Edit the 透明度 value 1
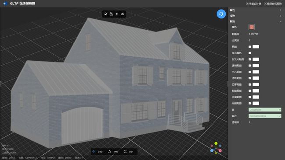This screenshot has height=160, width=285. (249, 122)
